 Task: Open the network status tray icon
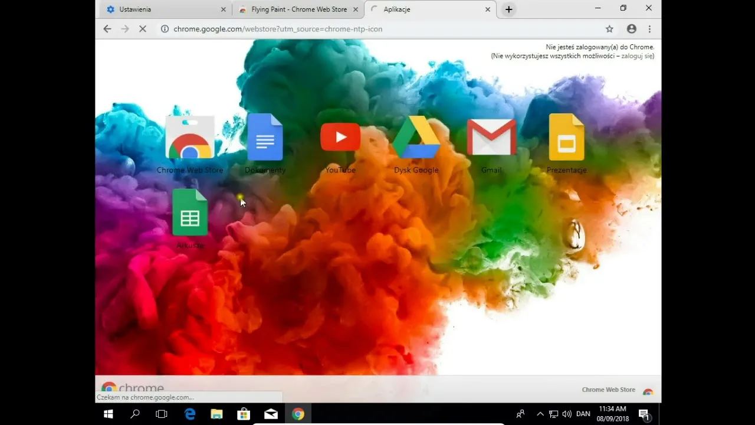pos(553,414)
